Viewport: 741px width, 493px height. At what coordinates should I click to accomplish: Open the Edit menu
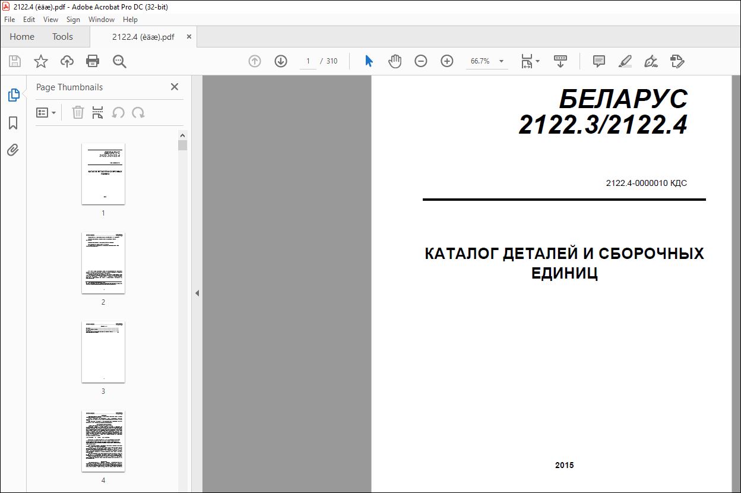(29, 20)
